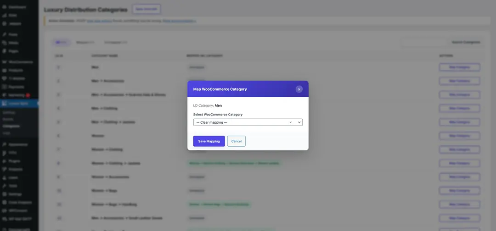Expand the WooCommerce category dropdown chevron
Screen dimensions: 496x231
(x=299, y=122)
